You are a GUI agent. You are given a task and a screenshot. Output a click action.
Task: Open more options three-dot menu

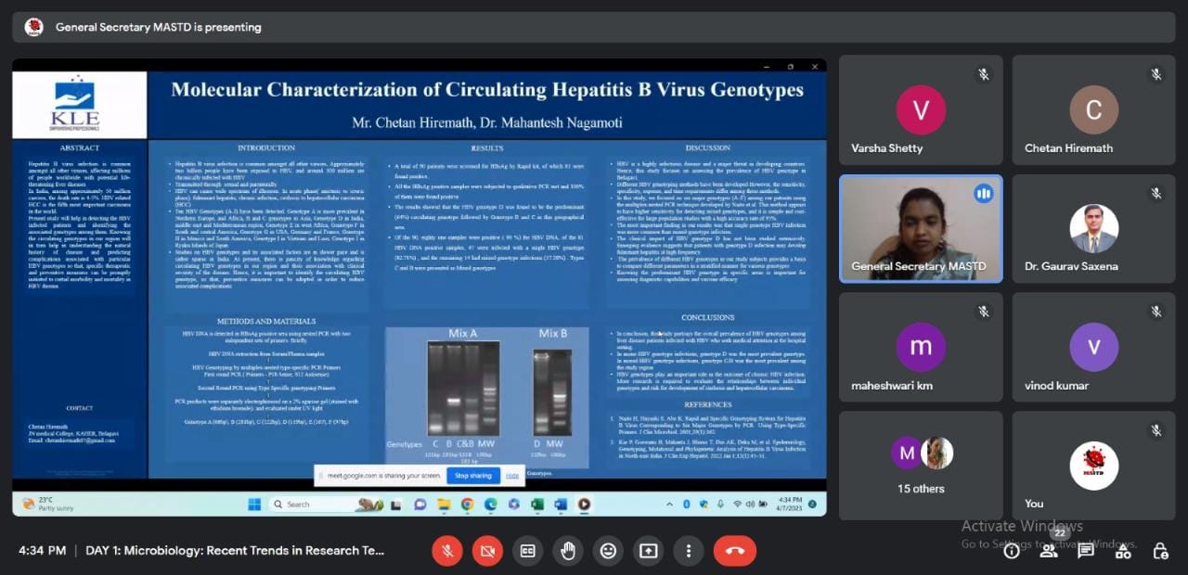tap(688, 551)
